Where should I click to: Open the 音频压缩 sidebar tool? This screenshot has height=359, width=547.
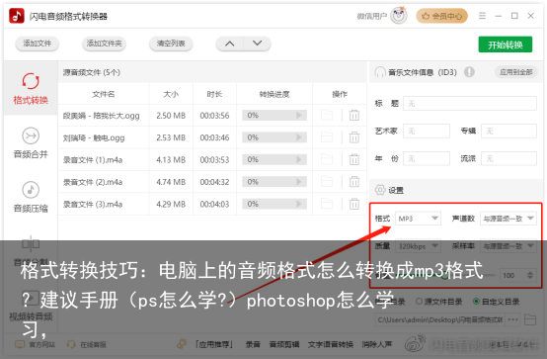(31, 197)
